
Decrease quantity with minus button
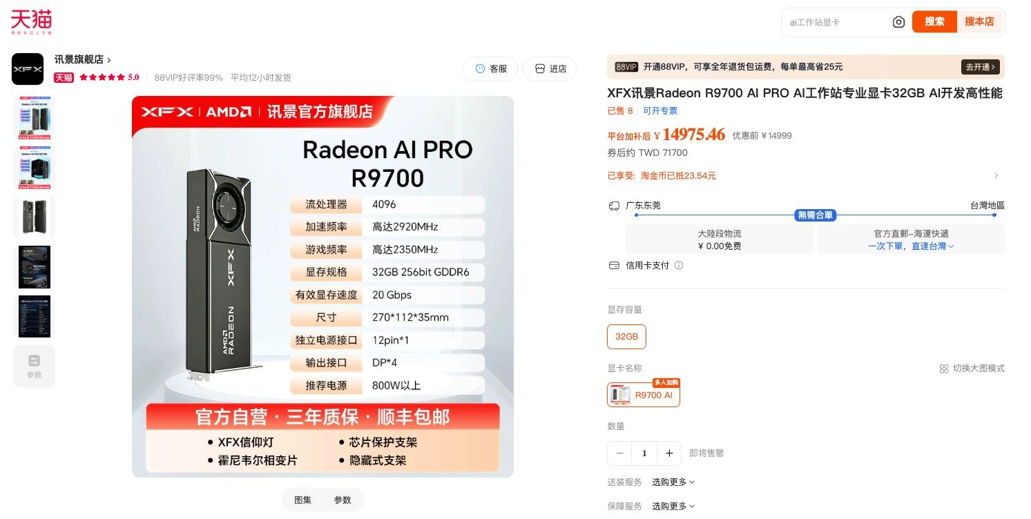tap(620, 453)
